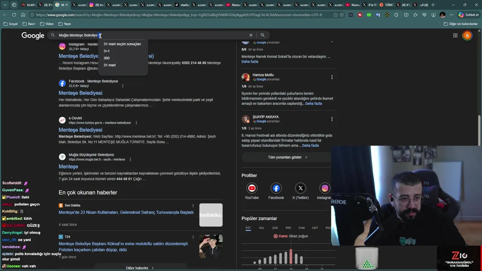The width and height of the screenshot is (482, 271).
Task: Pick suggestion 31 mart seçim sonuçları
Action: point(122,44)
